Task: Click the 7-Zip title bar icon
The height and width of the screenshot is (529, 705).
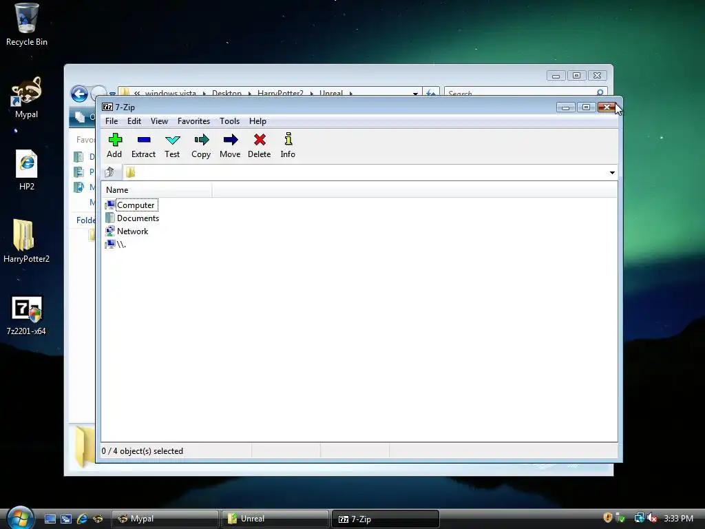Action: click(x=107, y=107)
